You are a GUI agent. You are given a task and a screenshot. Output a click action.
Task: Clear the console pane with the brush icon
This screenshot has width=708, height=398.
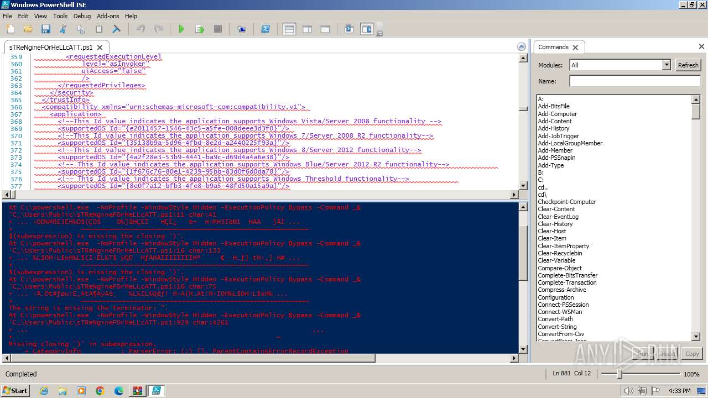(117, 29)
